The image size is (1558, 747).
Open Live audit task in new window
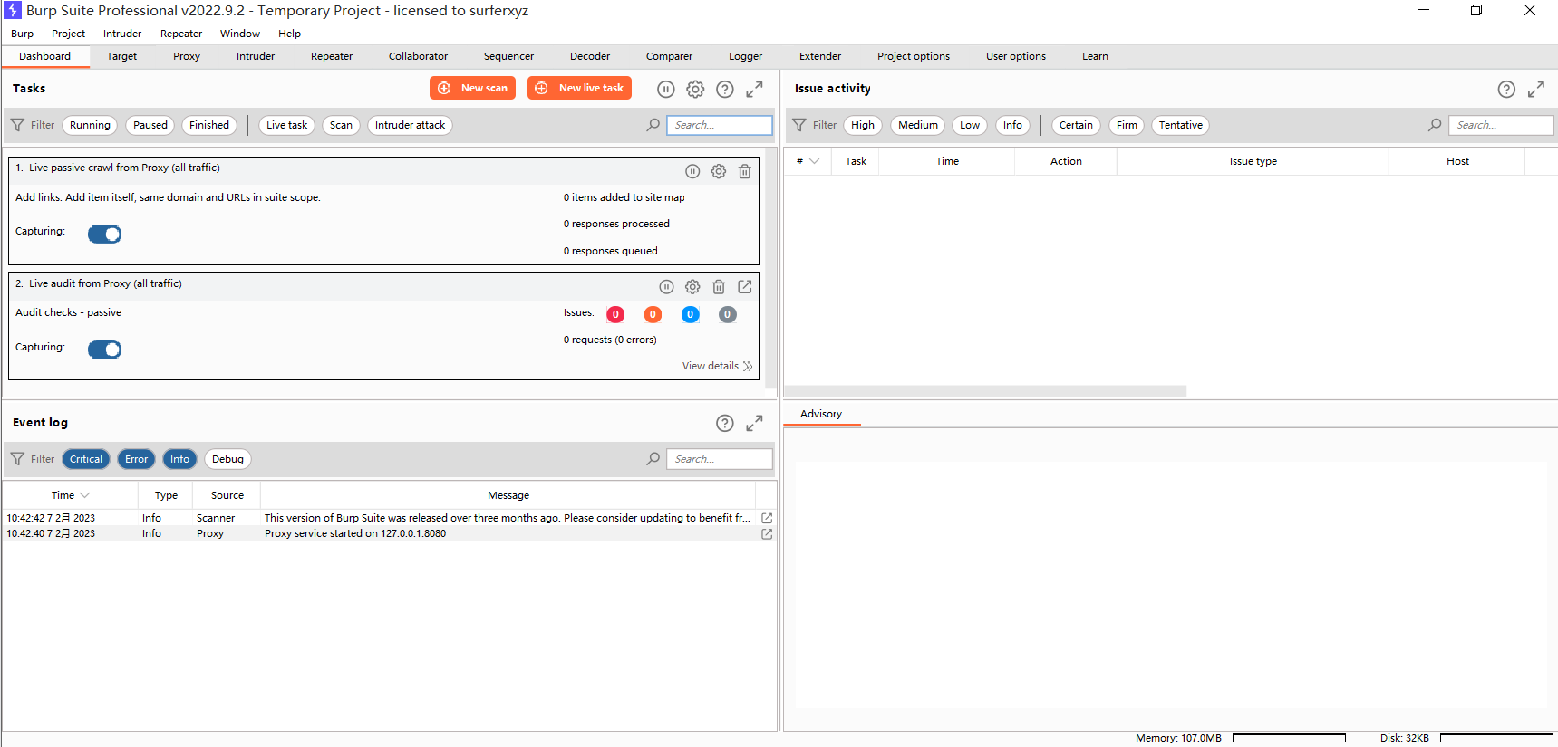coord(745,287)
